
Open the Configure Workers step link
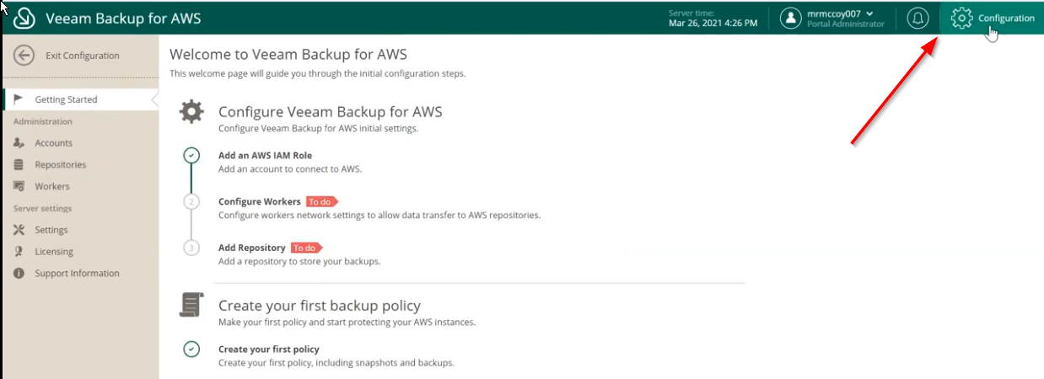pyautogui.click(x=260, y=202)
